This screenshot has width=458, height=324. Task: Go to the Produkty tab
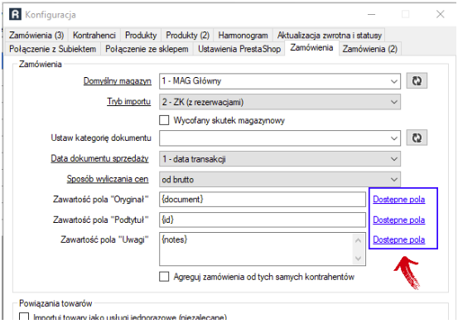pyautogui.click(x=141, y=36)
